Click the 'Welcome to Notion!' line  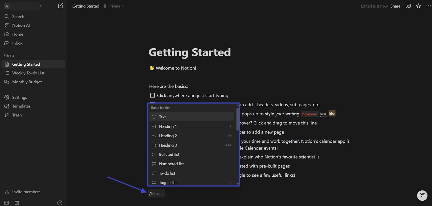(173, 68)
